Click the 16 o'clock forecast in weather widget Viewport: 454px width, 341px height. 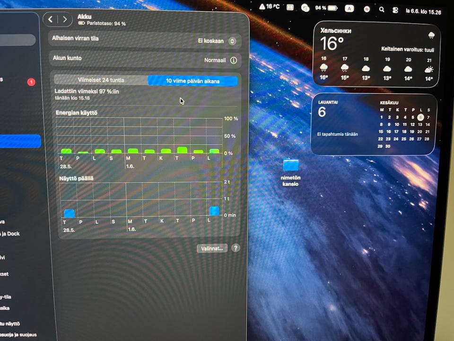click(323, 68)
